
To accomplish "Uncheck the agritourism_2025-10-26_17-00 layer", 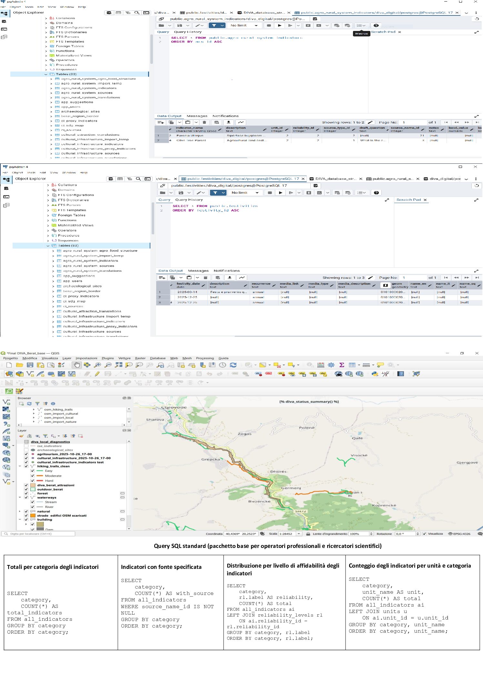I will click(26, 454).
